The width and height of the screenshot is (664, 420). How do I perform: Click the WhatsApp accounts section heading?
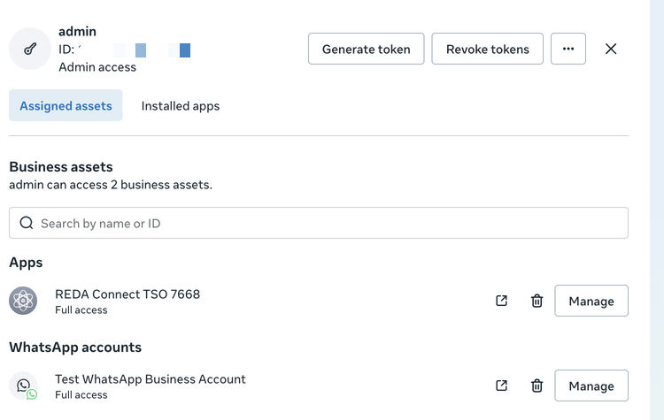click(x=75, y=347)
